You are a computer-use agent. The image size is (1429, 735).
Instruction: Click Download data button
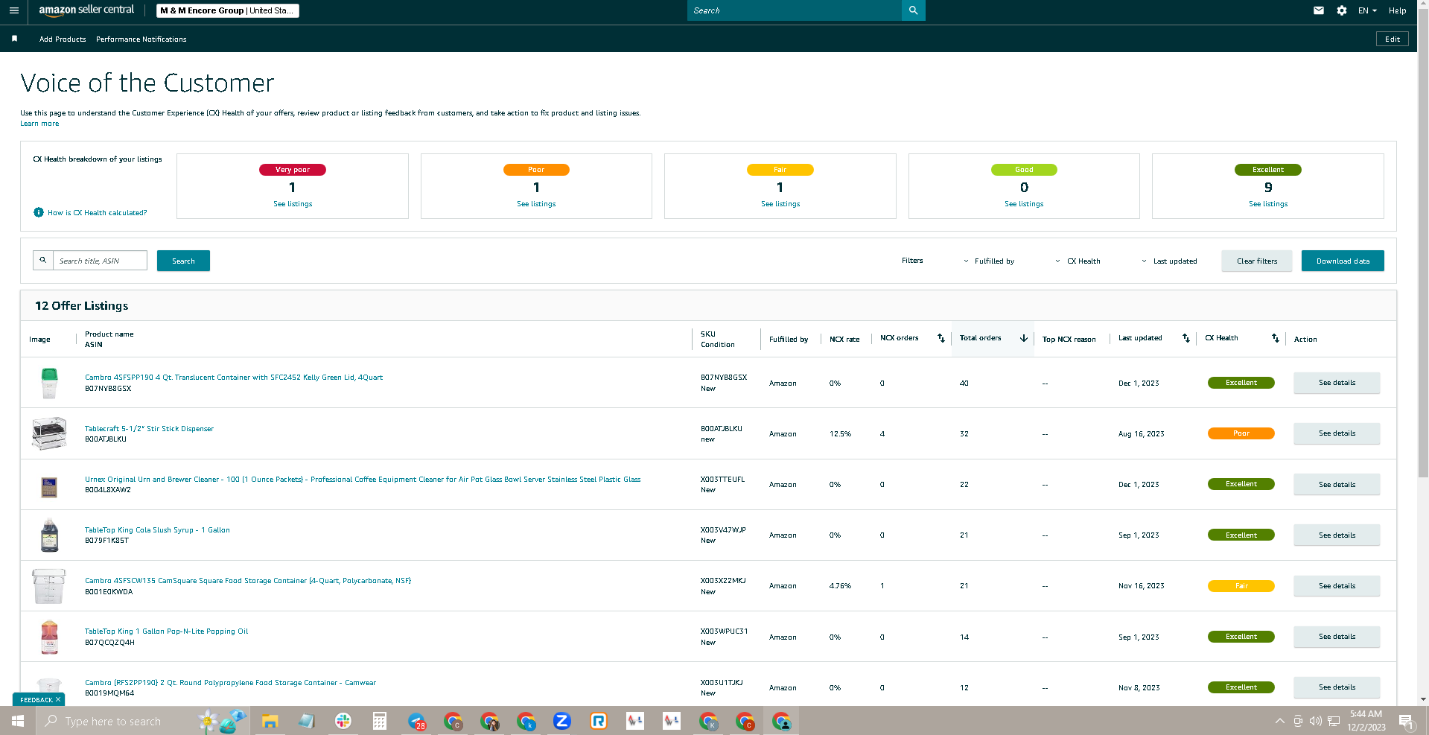pyautogui.click(x=1343, y=261)
